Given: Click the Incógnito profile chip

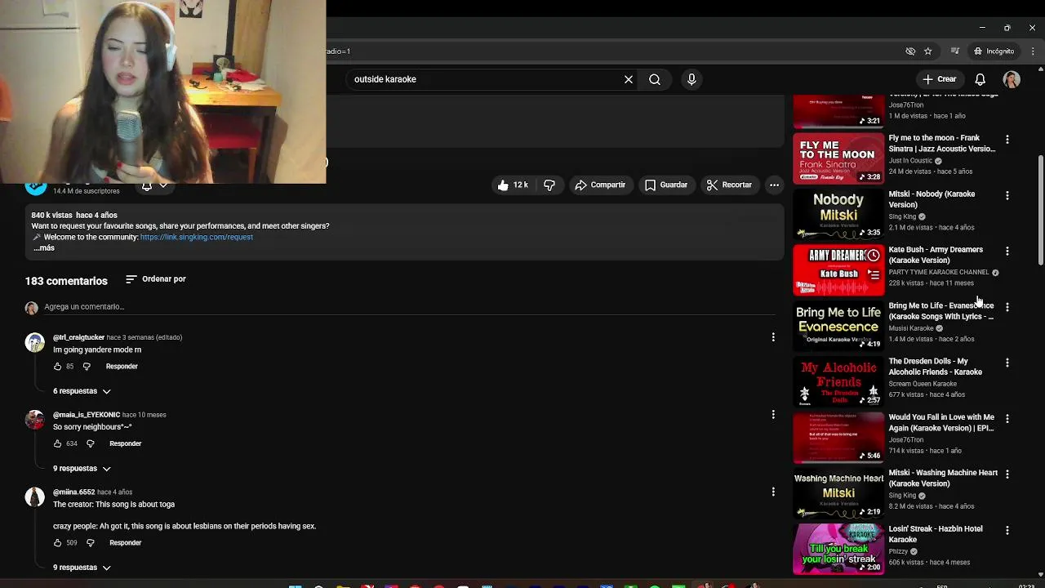Looking at the screenshot, I should [994, 51].
